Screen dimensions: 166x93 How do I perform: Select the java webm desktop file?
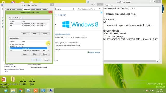(32, 81)
